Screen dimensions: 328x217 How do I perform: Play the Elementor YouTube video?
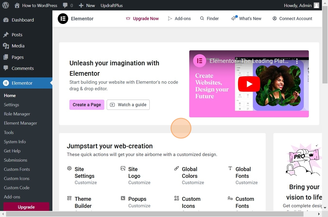pyautogui.click(x=249, y=84)
